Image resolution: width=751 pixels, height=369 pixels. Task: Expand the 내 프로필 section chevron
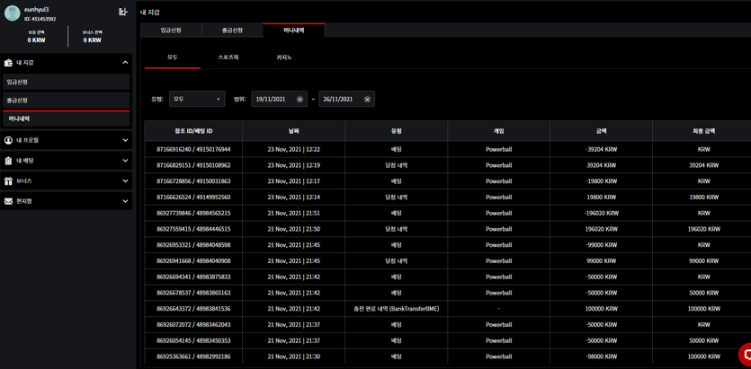(x=125, y=140)
